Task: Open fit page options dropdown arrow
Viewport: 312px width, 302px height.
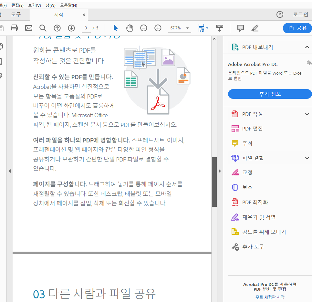Action: [x=207, y=28]
